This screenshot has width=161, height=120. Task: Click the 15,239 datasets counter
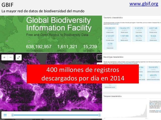coord(90,48)
